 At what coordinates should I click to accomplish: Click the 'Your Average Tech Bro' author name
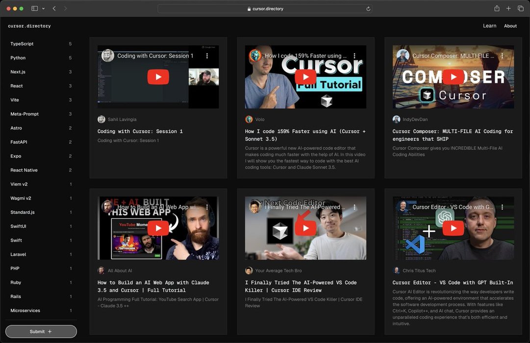(x=278, y=270)
